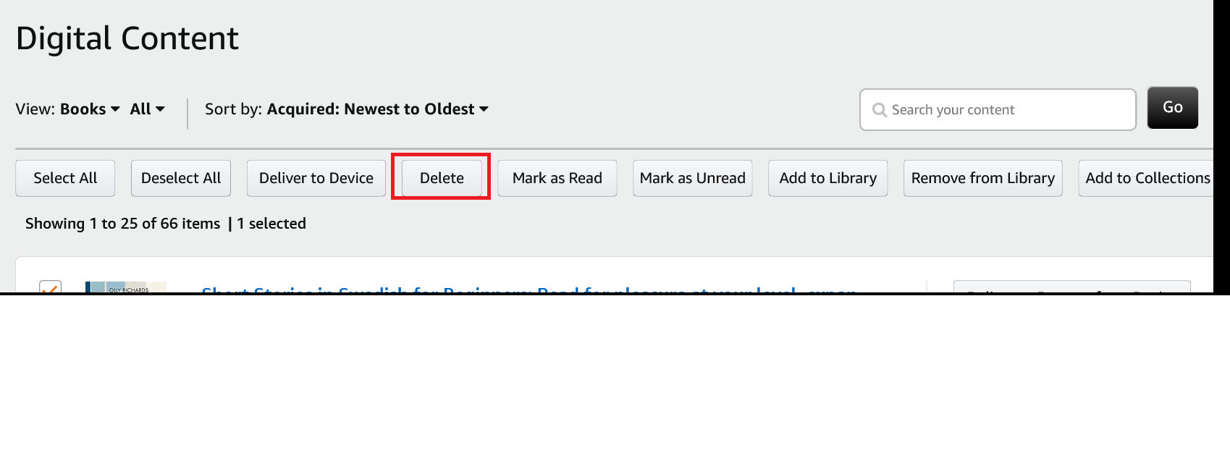Click the partially visible button right of book title
Image resolution: width=1230 pixels, height=469 pixels.
[x=1071, y=288]
